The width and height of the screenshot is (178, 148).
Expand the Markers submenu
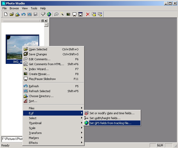pyautogui.click(x=53, y=138)
